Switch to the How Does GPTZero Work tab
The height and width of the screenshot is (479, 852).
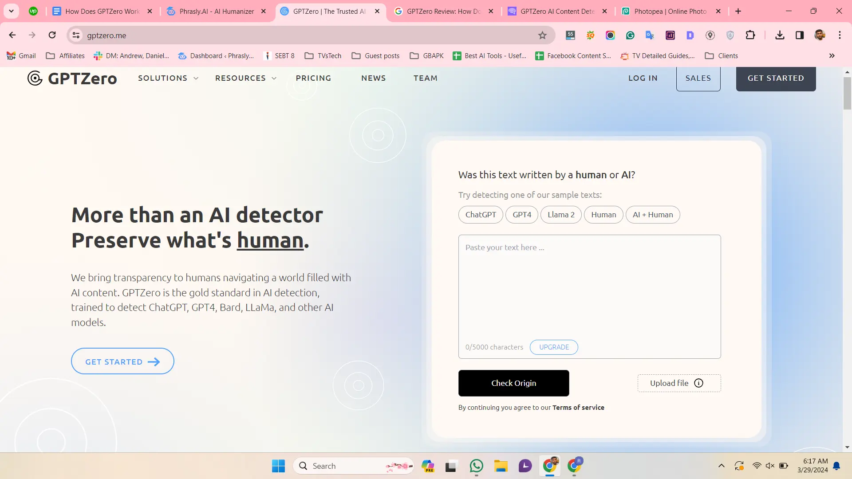(103, 12)
